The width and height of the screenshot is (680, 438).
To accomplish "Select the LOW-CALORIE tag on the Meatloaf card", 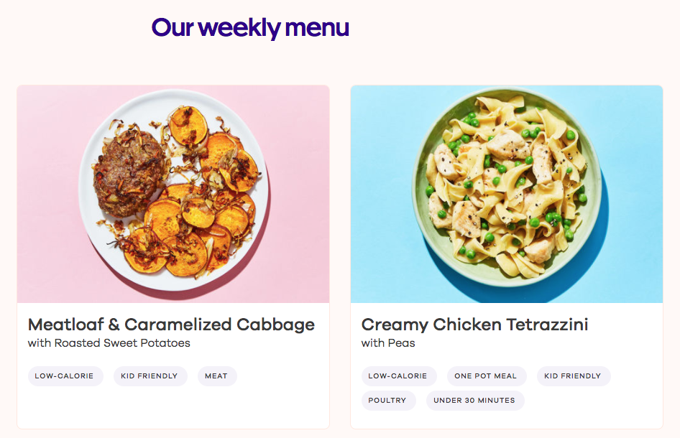I will 65,376.
